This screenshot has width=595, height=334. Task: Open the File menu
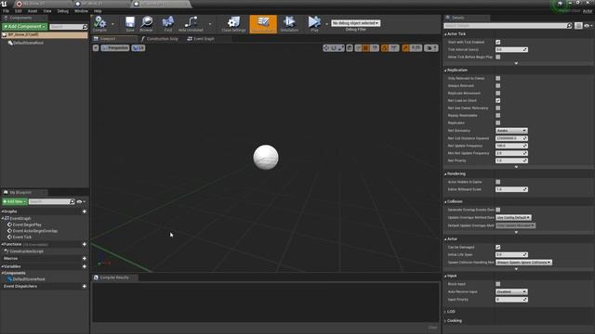(7, 11)
